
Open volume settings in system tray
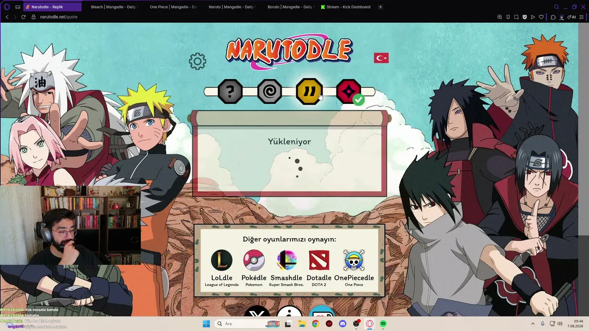pyautogui.click(x=560, y=324)
